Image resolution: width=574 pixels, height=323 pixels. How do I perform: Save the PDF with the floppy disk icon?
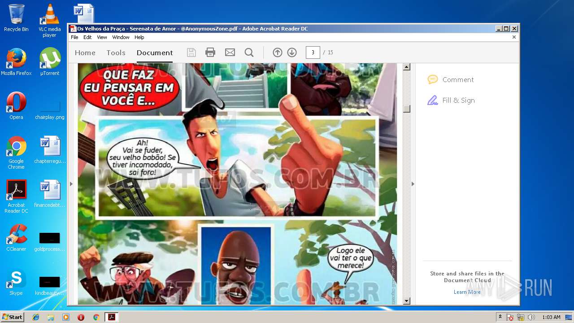pyautogui.click(x=191, y=52)
